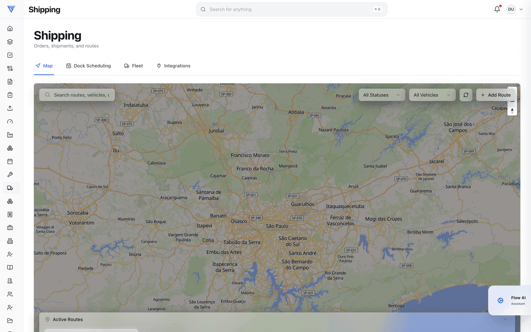Open the calendar icon in sidebar
This screenshot has height=332, width=531.
tap(10, 161)
